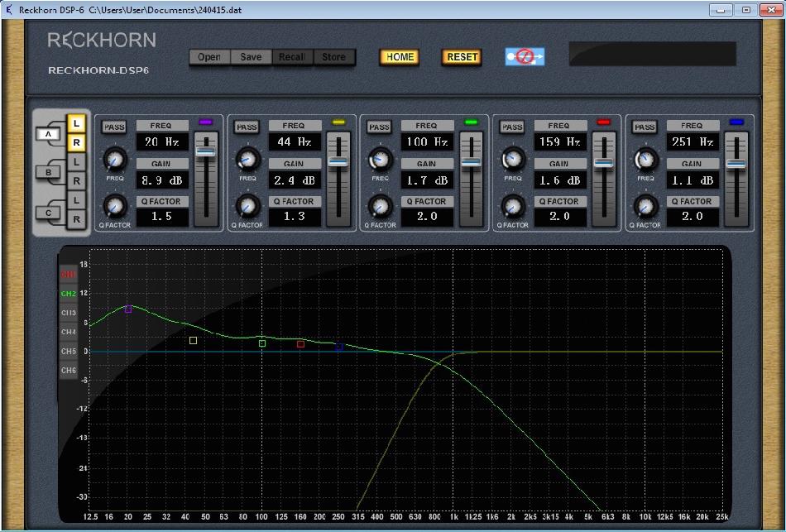
Task: Select the CH2 tab in the graph
Action: pyautogui.click(x=69, y=294)
